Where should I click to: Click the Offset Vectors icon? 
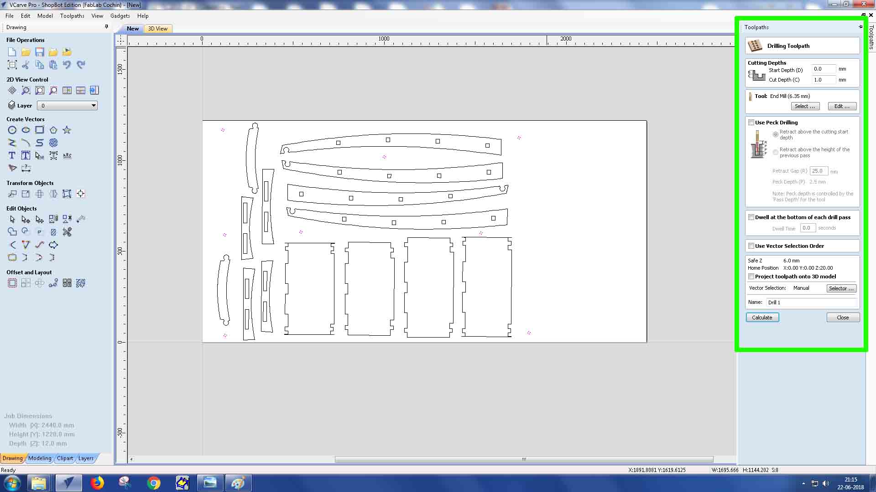(12, 283)
